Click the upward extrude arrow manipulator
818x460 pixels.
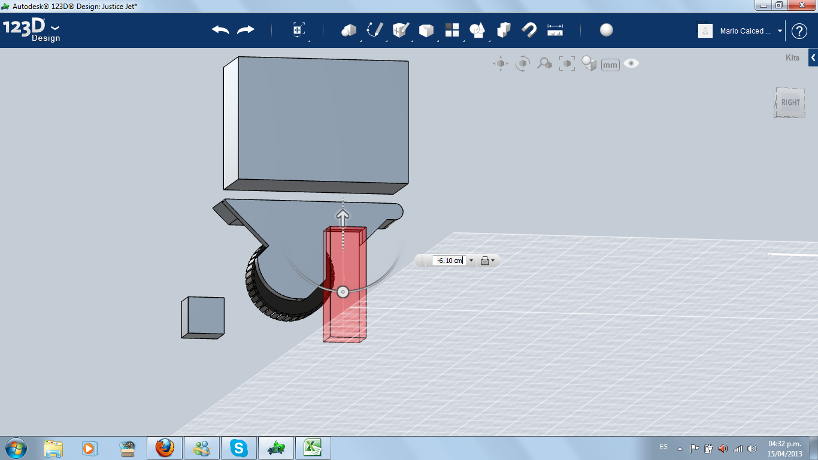pyautogui.click(x=343, y=217)
